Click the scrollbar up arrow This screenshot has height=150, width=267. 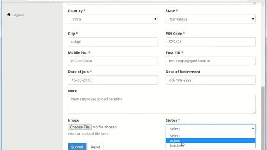point(263,5)
